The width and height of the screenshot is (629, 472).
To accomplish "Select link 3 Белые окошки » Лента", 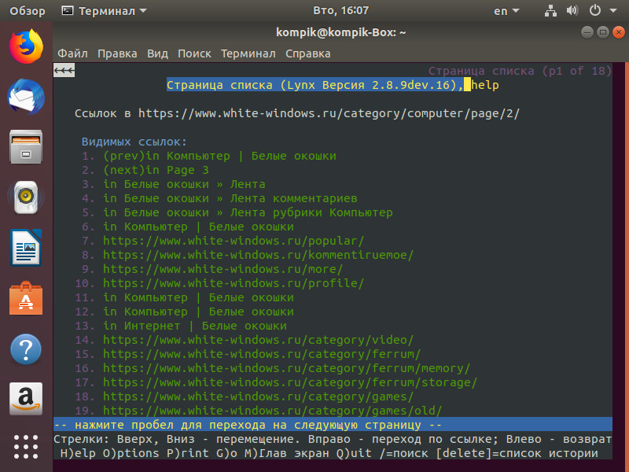I will point(184,184).
